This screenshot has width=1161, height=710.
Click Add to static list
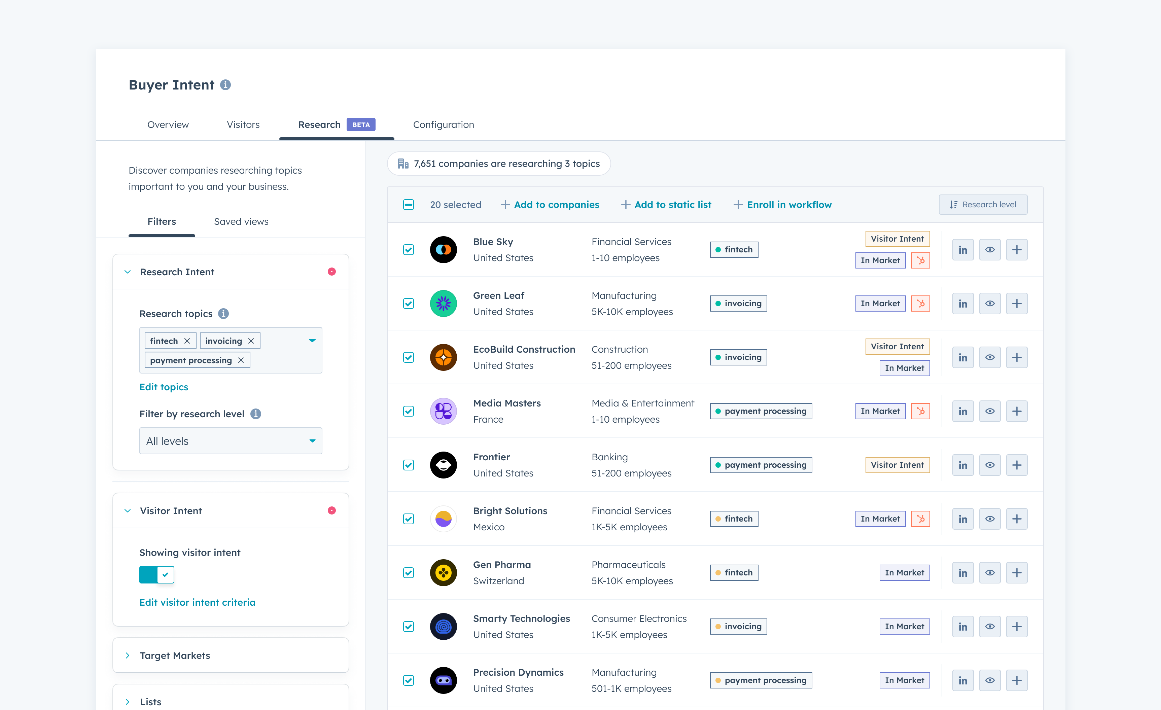[666, 205]
